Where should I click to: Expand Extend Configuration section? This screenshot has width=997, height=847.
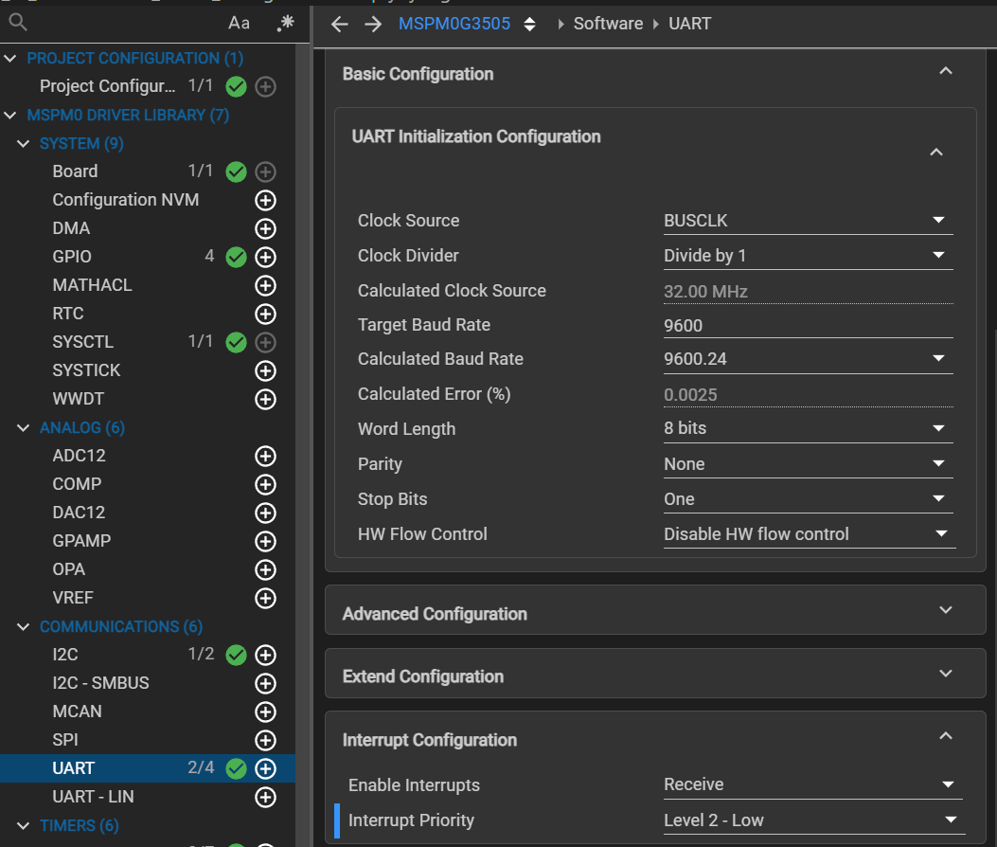(946, 674)
